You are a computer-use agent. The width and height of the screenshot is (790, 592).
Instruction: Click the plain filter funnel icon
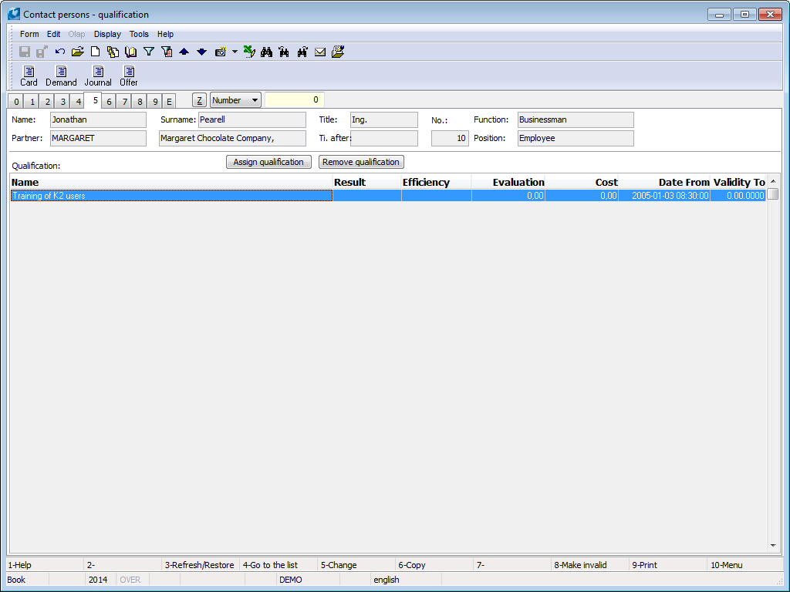click(149, 52)
